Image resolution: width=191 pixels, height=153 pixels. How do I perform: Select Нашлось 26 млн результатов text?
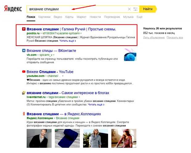point(162,28)
